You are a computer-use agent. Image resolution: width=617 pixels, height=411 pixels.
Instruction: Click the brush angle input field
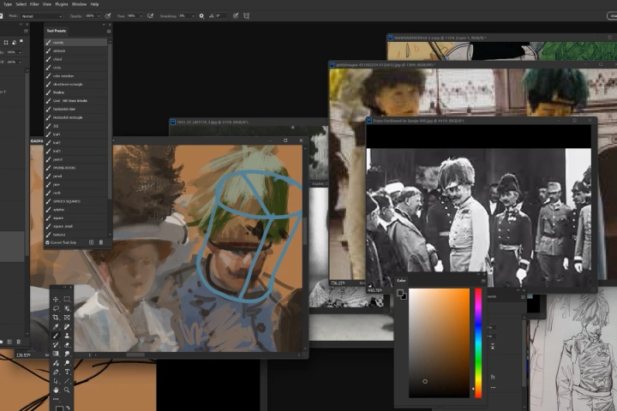pos(221,16)
